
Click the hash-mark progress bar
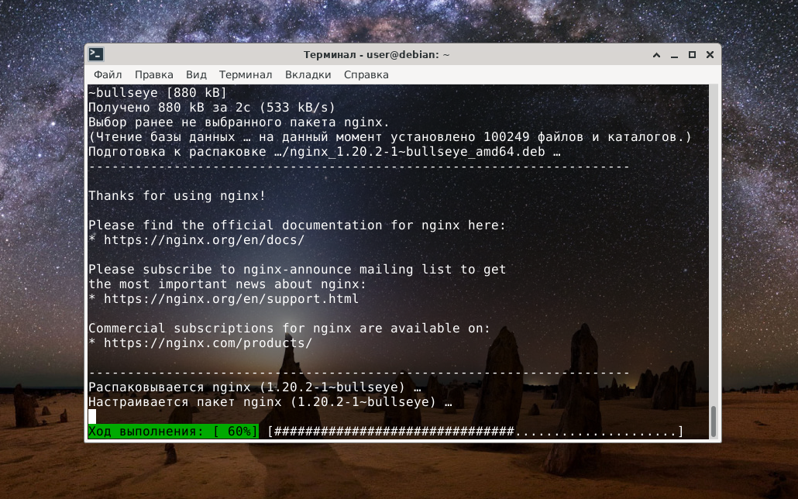click(476, 432)
